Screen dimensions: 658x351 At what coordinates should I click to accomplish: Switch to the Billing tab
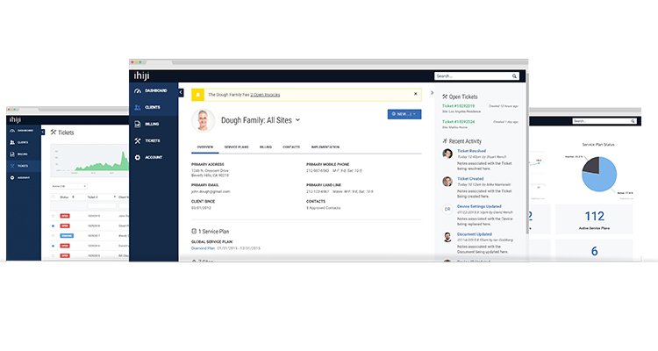(266, 147)
